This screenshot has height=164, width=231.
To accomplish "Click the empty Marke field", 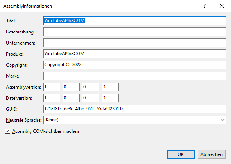I will [x=134, y=76].
